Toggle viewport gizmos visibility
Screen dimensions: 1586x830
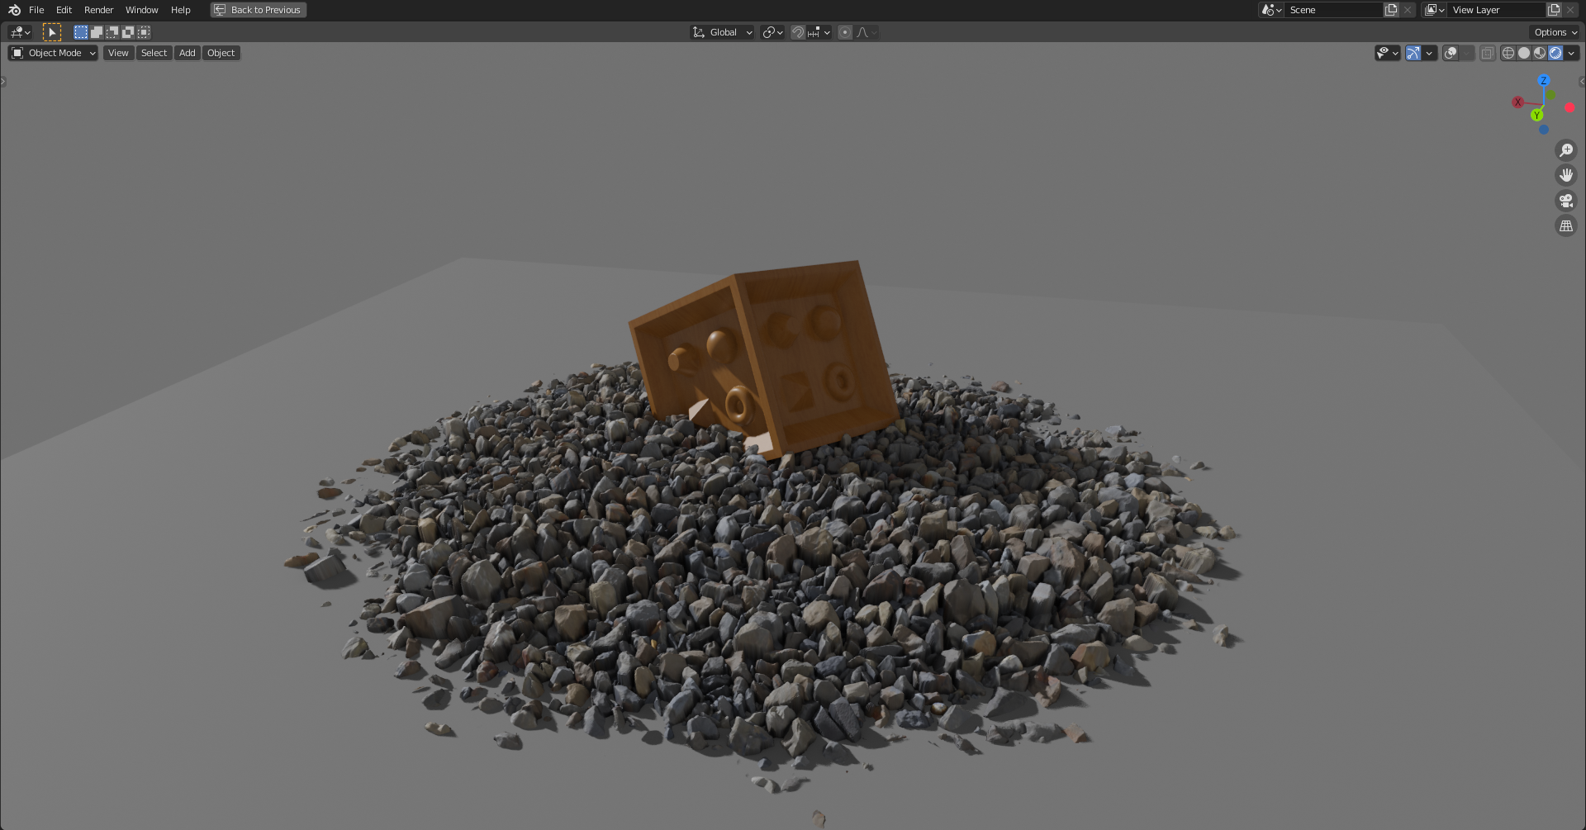[x=1413, y=53]
